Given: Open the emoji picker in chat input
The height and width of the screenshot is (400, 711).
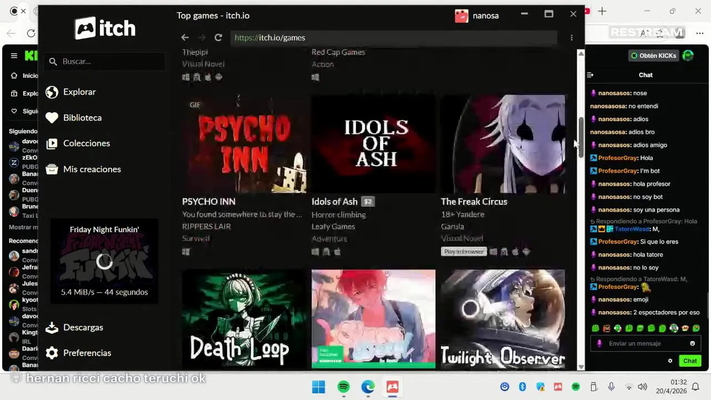Looking at the screenshot, I should tap(692, 343).
